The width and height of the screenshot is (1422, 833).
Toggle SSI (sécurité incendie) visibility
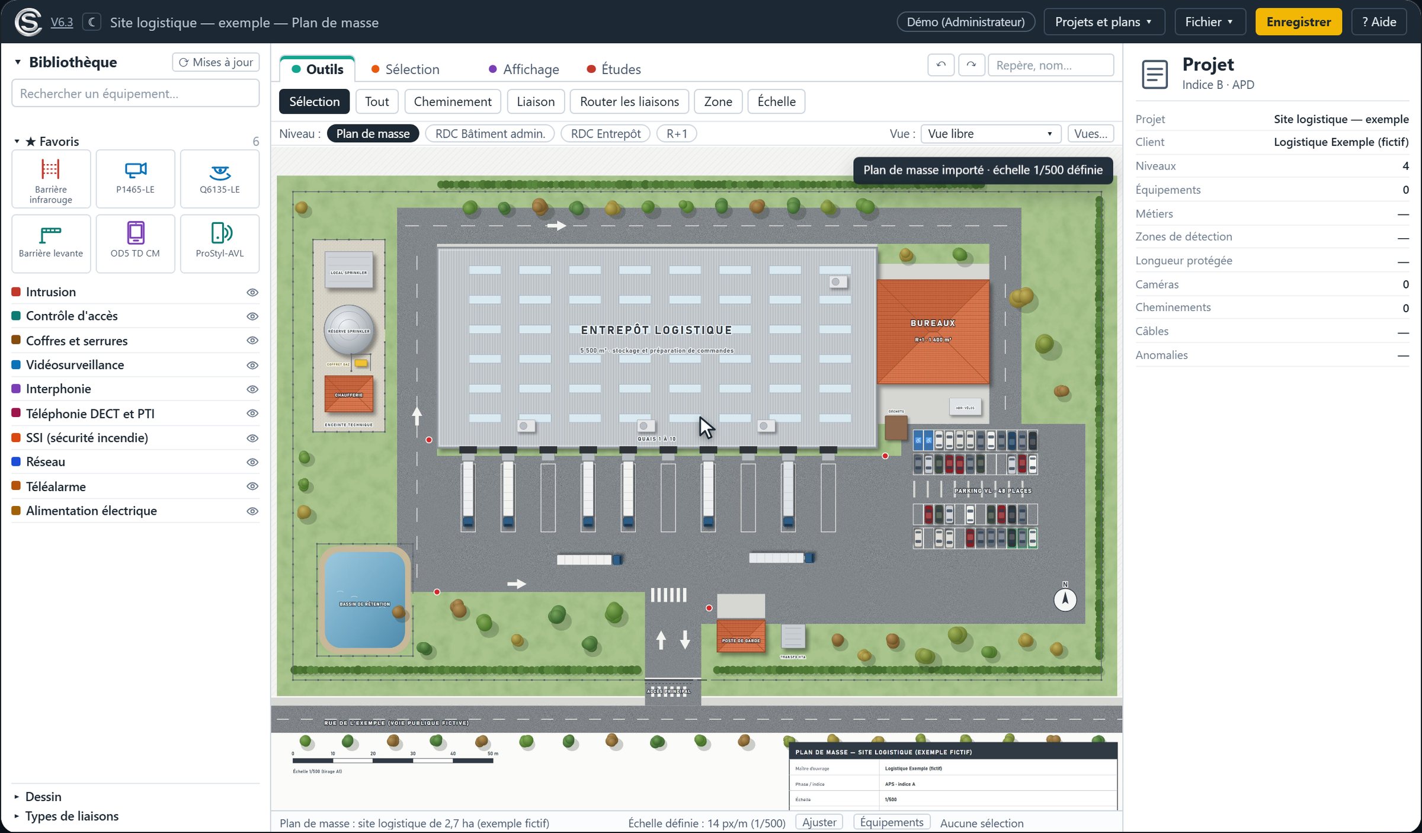pos(252,438)
